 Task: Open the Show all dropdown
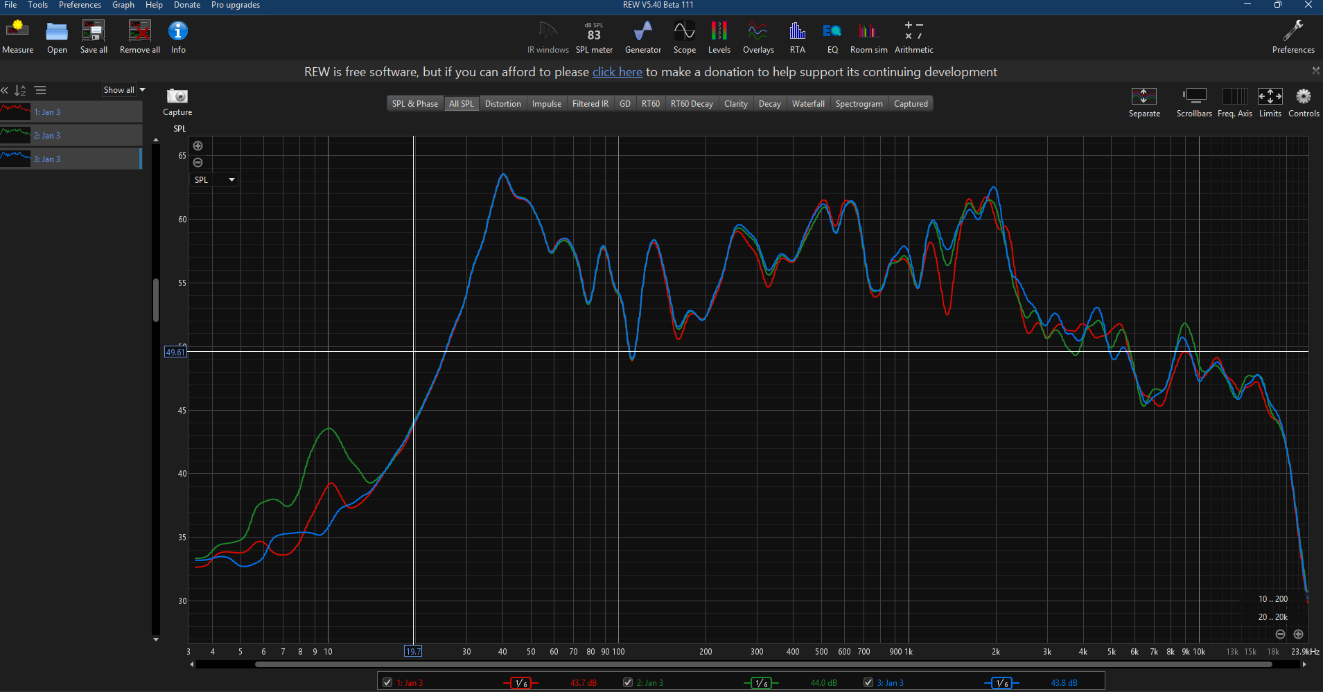[125, 90]
